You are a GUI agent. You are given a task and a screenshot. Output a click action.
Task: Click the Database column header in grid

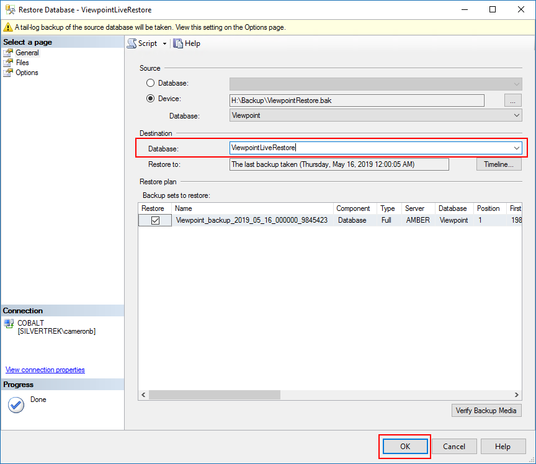point(454,208)
